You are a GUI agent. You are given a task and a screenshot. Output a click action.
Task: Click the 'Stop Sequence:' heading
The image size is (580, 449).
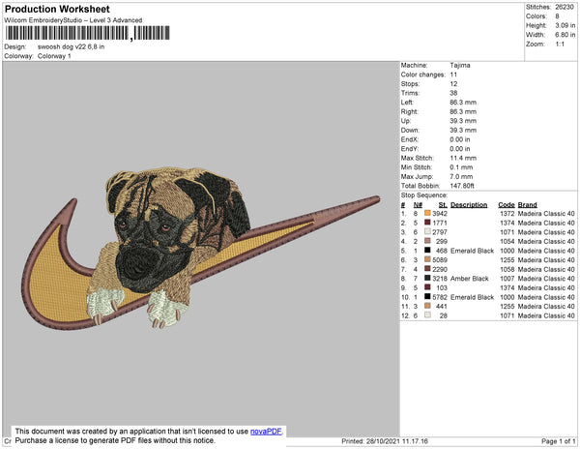point(424,195)
